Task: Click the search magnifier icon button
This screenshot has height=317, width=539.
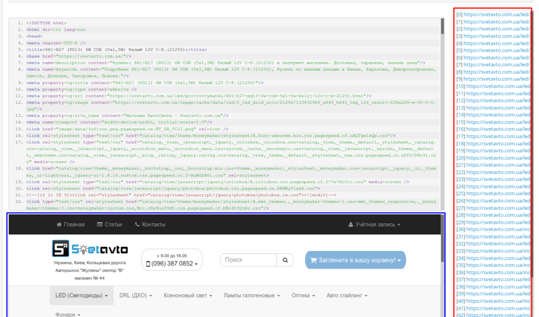Action: (x=285, y=260)
